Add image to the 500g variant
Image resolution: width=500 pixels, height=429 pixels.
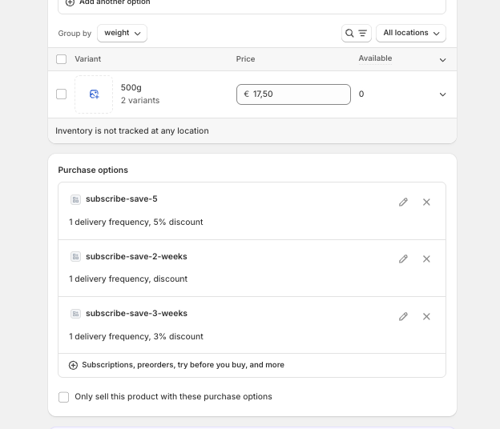click(x=94, y=94)
